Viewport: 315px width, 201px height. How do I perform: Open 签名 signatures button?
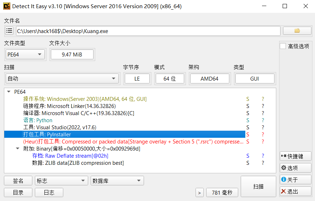pyautogui.click(x=18, y=181)
